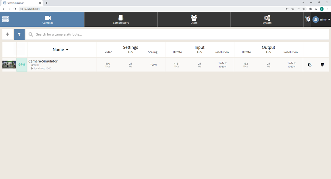Screen dimensions: 331x179
Task: Click the Settings column group header
Action: click(131, 47)
